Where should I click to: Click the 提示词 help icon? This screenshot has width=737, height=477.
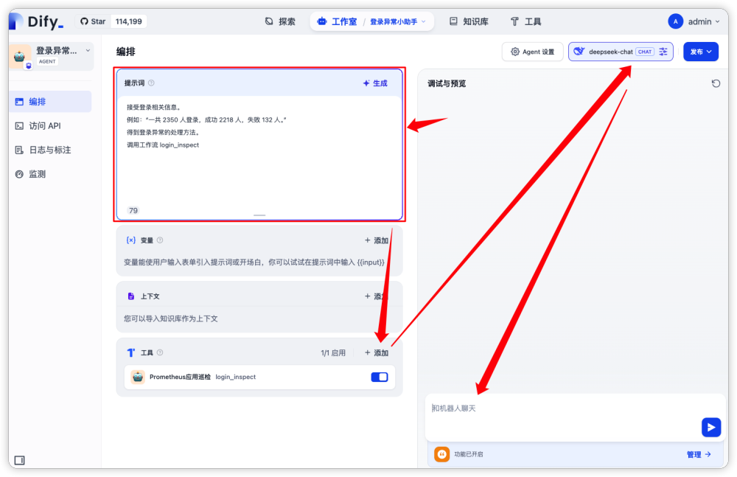151,83
